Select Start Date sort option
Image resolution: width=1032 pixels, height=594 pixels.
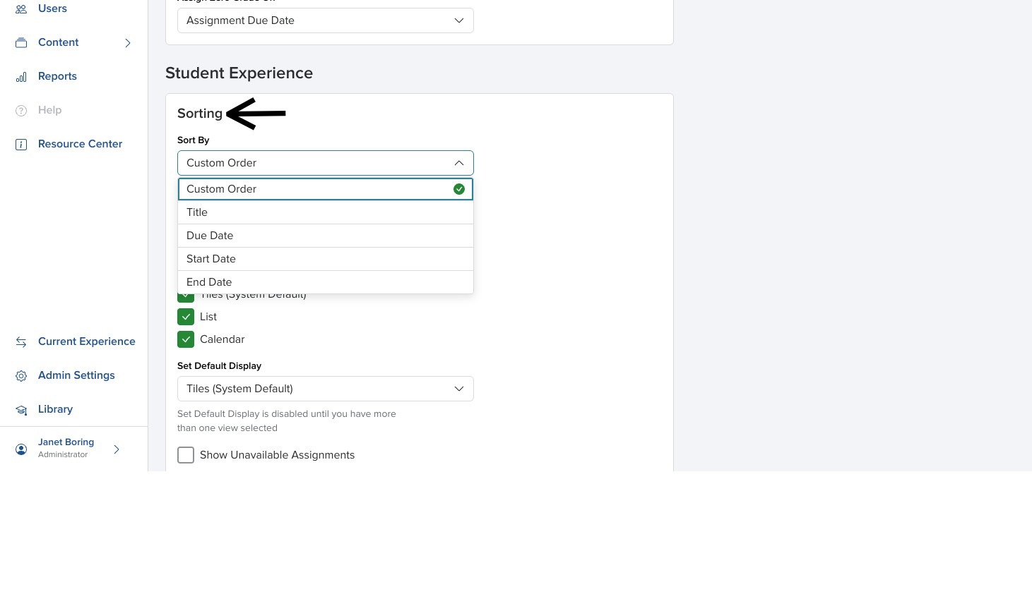coord(326,259)
